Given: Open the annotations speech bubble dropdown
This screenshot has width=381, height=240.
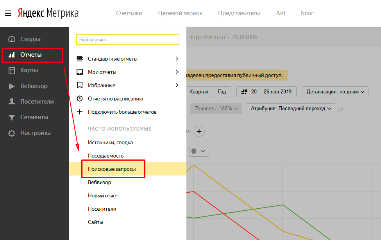Looking at the screenshot, I should coord(199,151).
